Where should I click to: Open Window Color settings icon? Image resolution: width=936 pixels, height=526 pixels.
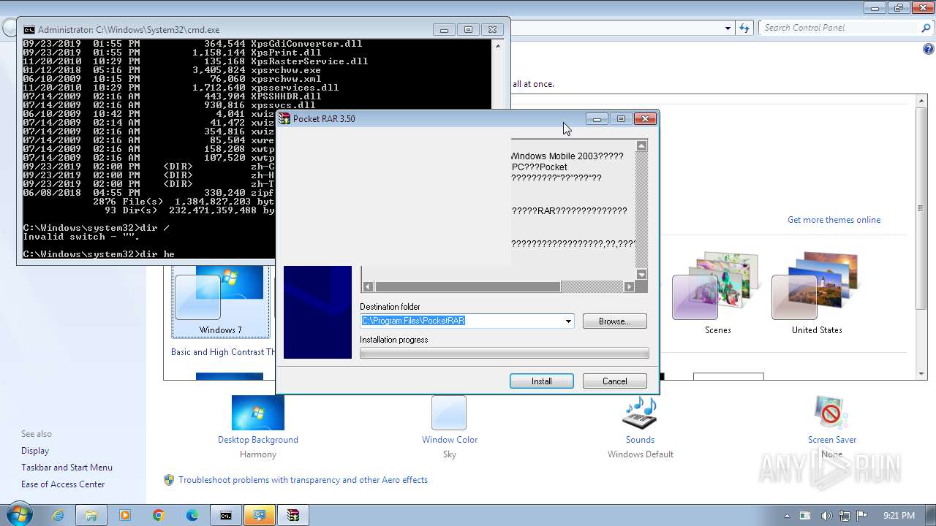[x=449, y=413]
